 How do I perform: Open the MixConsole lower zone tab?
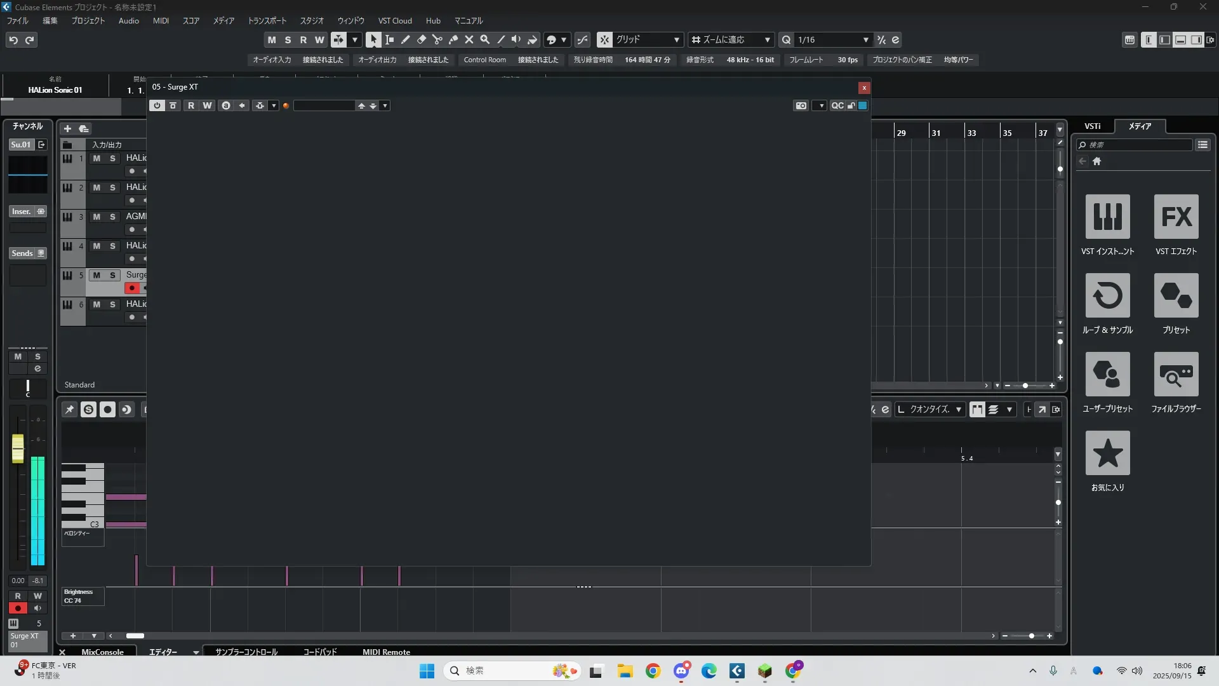click(102, 652)
